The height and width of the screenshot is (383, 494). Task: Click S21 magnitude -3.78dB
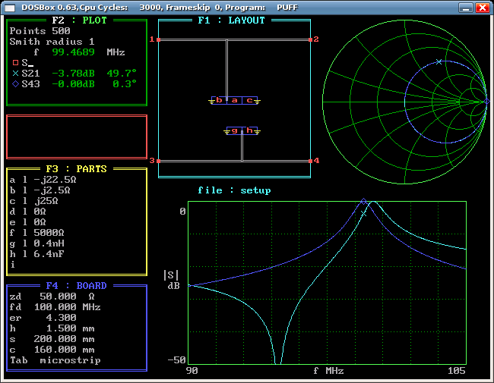73,74
